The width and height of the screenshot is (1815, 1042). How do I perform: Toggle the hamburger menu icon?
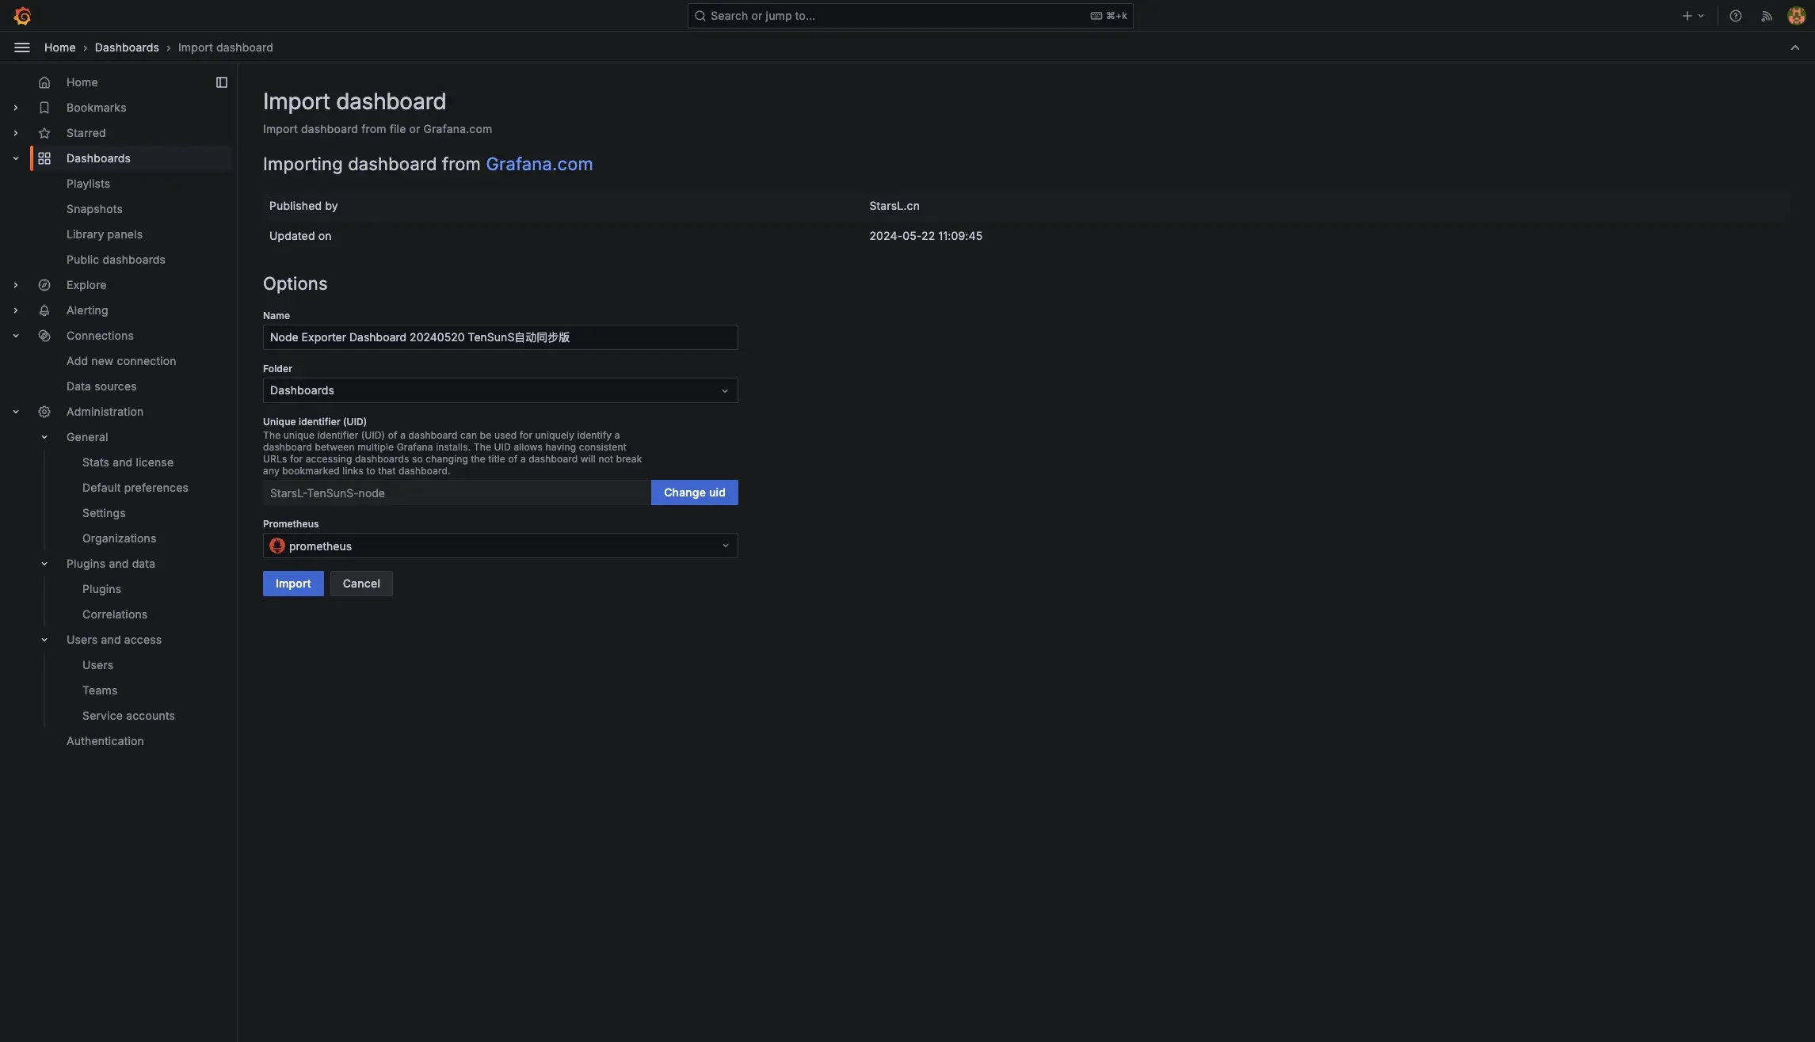[22, 48]
